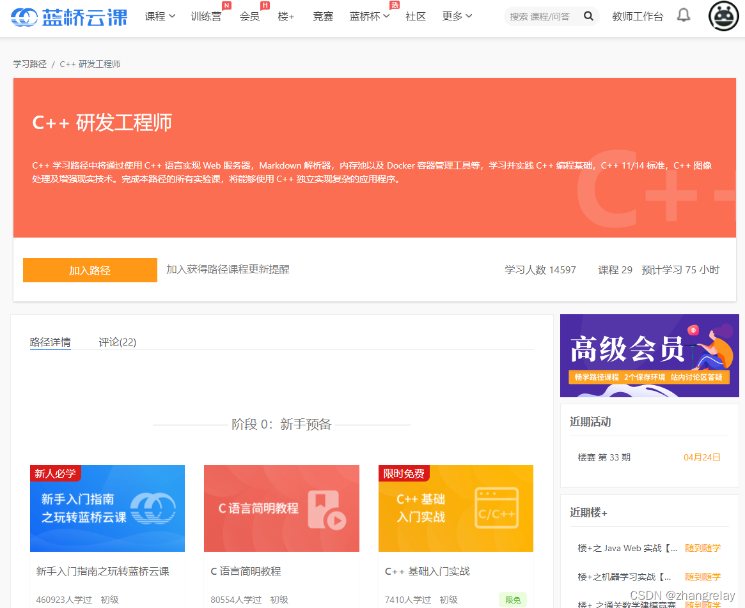Click 7410人学过 count
Image resolution: width=745 pixels, height=608 pixels.
click(x=407, y=600)
